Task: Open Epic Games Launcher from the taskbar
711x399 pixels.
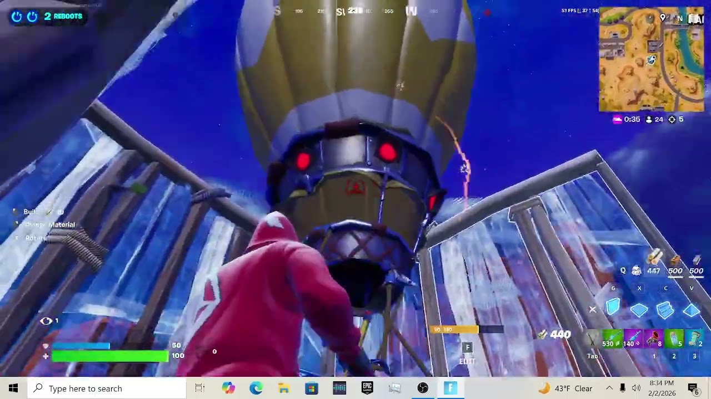Action: pos(367,388)
